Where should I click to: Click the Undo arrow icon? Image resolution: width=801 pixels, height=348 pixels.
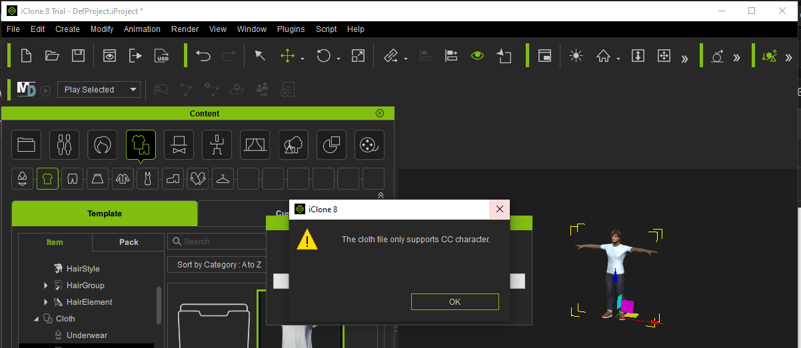203,56
